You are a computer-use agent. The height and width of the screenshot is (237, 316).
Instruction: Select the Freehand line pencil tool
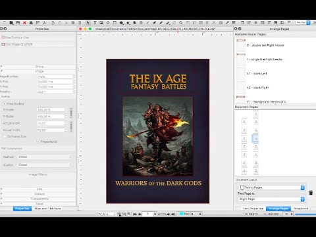tap(161, 22)
